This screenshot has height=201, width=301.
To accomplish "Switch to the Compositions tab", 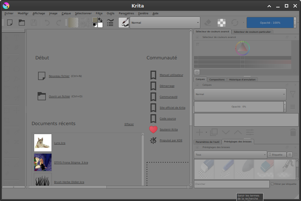I will point(217,80).
